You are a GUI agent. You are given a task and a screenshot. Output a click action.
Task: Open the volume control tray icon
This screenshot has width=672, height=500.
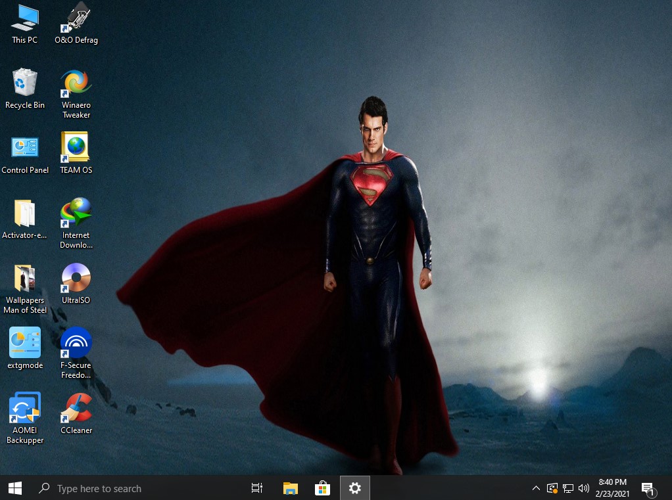click(x=583, y=488)
